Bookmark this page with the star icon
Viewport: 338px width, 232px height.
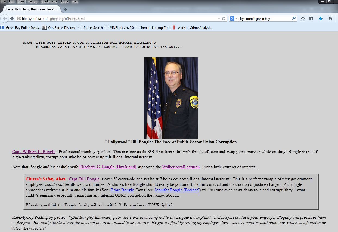(303, 18)
